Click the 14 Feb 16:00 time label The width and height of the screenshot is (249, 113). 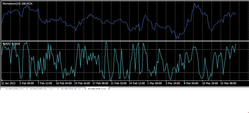point(82,83)
